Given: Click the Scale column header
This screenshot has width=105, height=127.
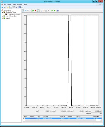Looking at the screenshot, I should tap(38, 117).
